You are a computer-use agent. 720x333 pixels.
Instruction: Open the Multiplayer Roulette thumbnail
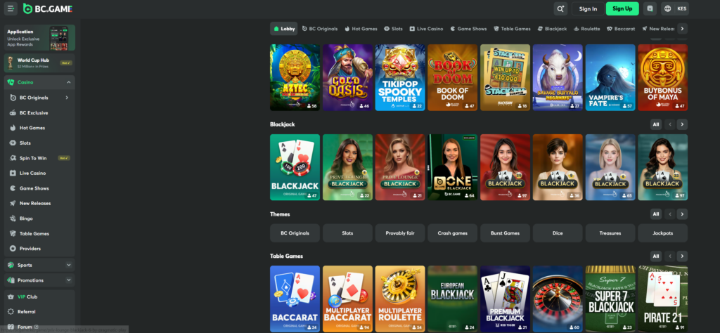(x=400, y=299)
